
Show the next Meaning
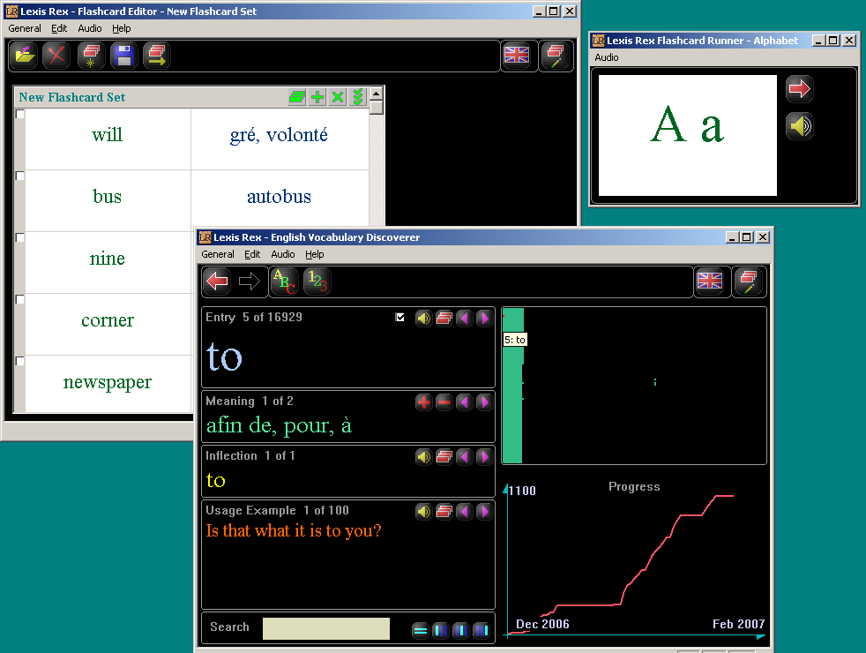(x=484, y=402)
